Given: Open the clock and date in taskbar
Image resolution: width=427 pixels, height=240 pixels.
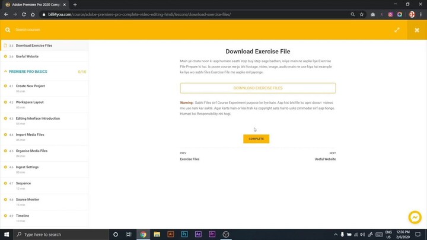Looking at the screenshot, I should 403,235.
